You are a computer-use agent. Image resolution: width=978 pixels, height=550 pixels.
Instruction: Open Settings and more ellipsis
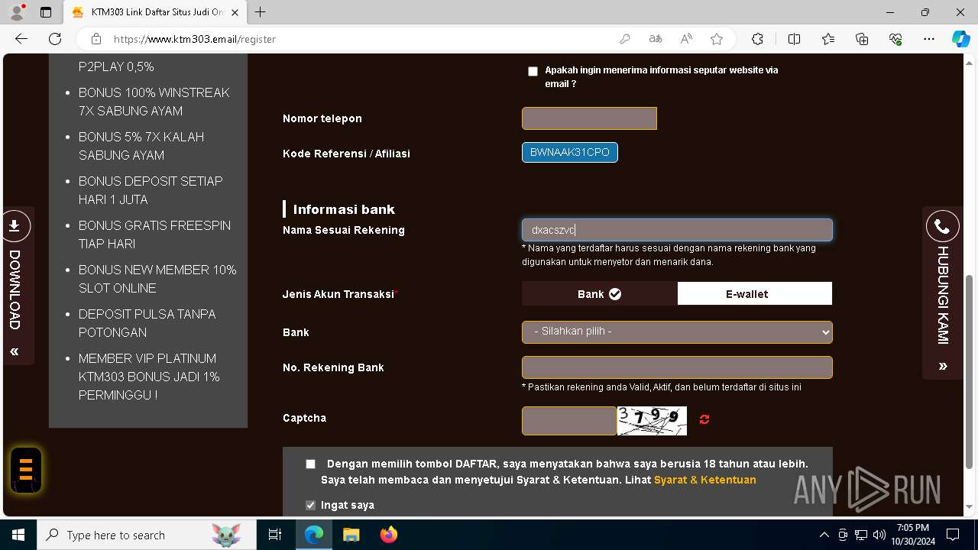929,39
